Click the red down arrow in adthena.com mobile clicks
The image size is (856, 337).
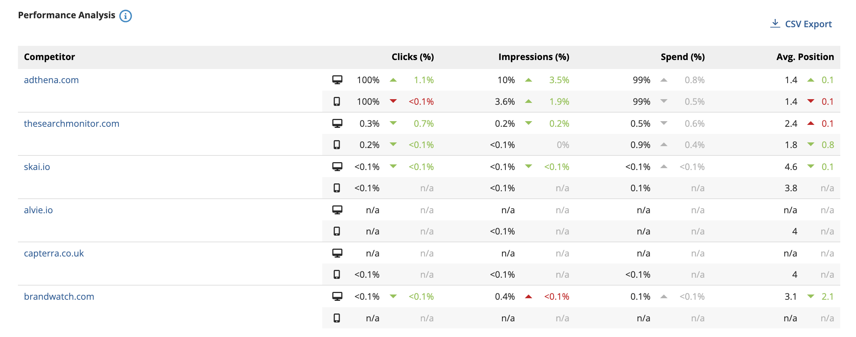click(393, 101)
